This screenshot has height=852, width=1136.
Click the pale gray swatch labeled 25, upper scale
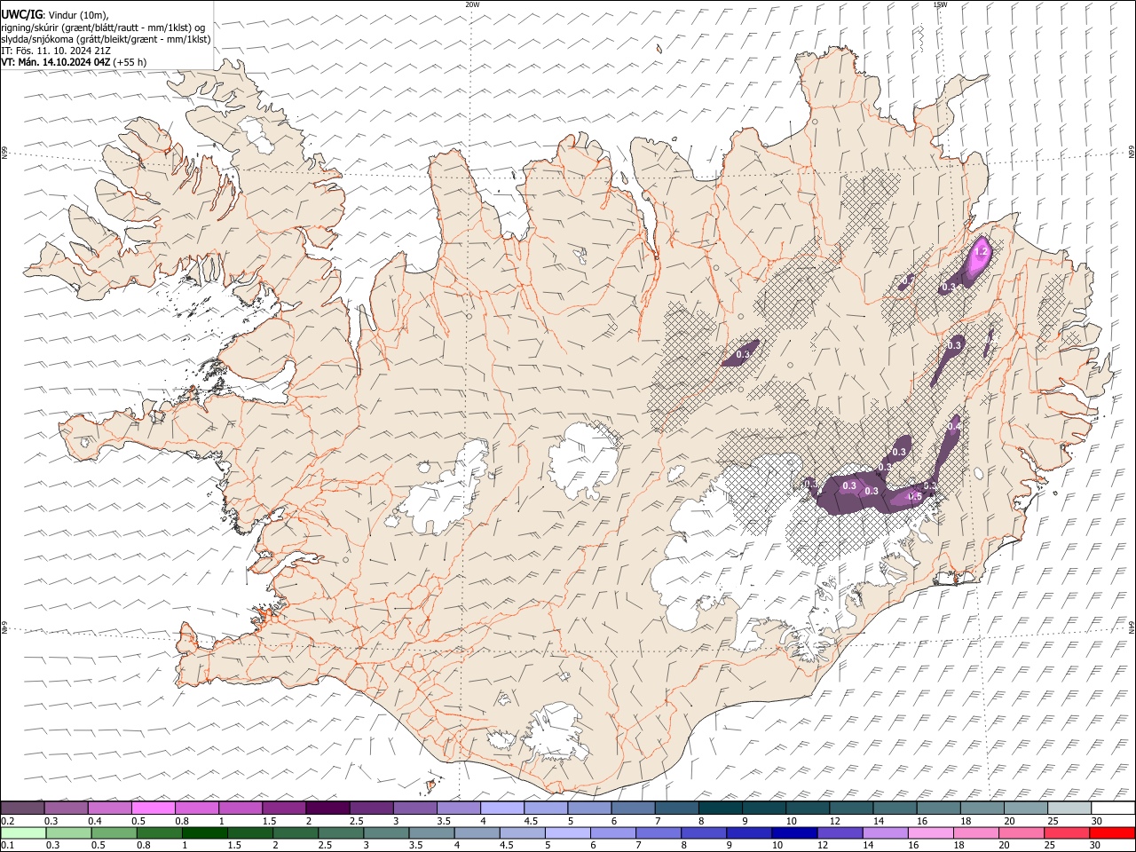coord(1069,809)
